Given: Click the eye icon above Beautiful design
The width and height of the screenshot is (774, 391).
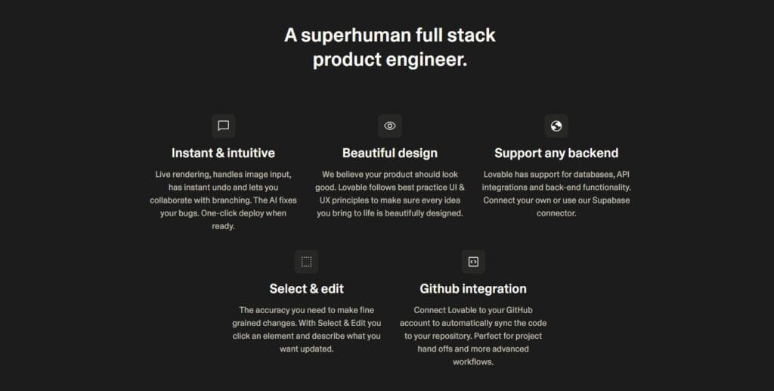Looking at the screenshot, I should point(390,126).
